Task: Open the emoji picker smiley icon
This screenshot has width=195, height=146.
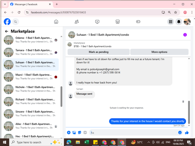Action: (x=180, y=132)
